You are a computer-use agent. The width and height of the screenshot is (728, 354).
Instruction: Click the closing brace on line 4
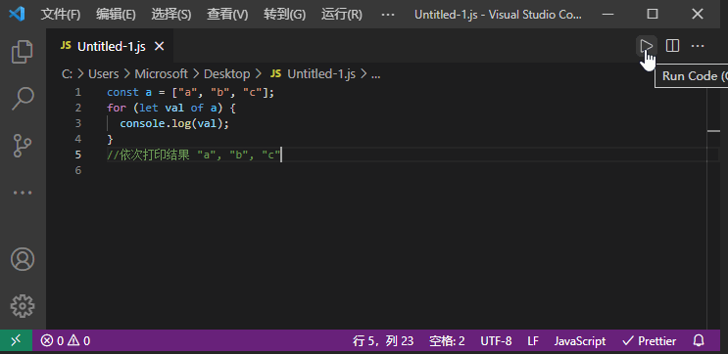click(x=110, y=139)
